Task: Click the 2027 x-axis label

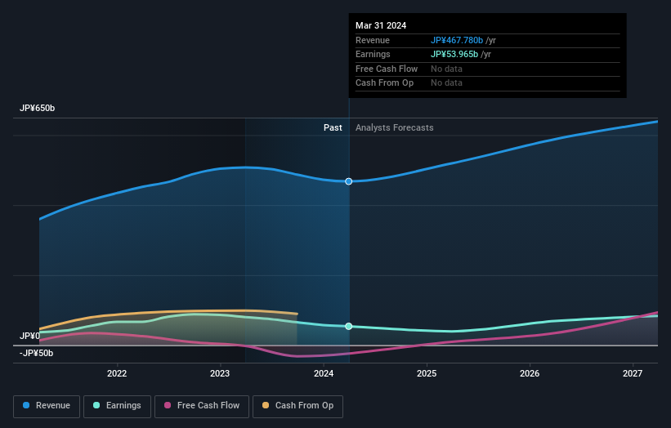Action: pyautogui.click(x=633, y=373)
